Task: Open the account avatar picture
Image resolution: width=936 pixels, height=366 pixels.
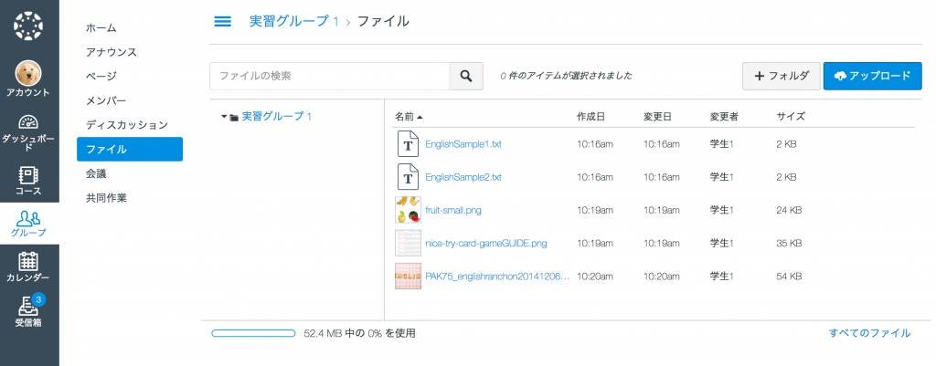Action: pos(28,73)
